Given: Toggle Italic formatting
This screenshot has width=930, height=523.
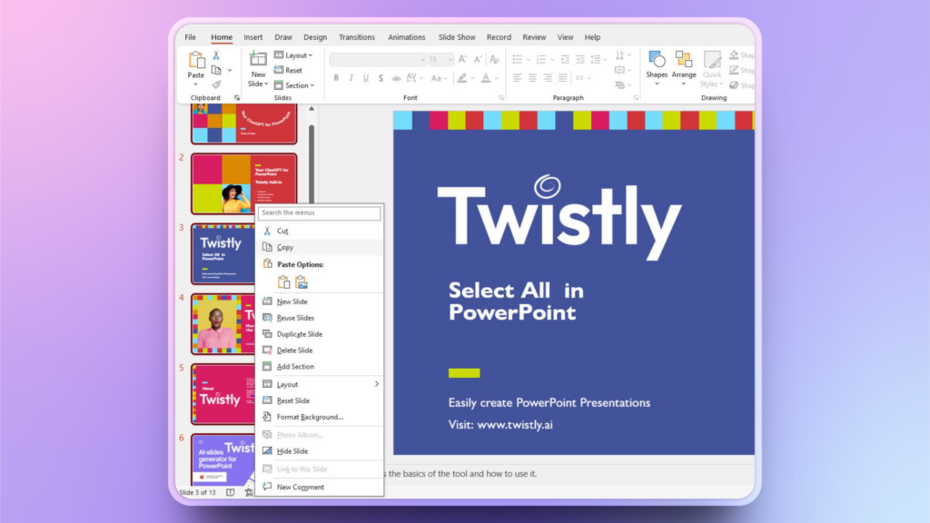Looking at the screenshot, I should (x=351, y=78).
